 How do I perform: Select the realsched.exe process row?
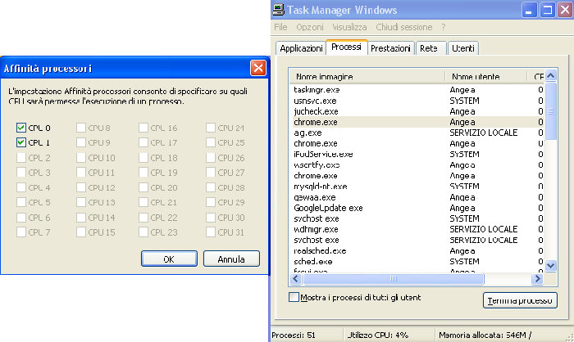pyautogui.click(x=417, y=250)
